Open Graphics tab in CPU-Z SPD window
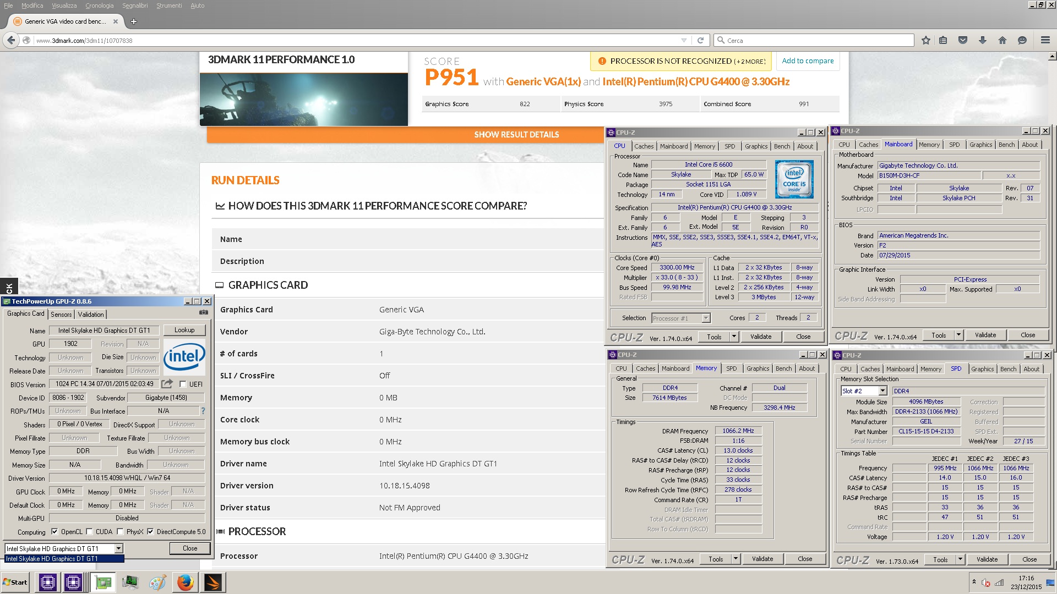 (982, 369)
